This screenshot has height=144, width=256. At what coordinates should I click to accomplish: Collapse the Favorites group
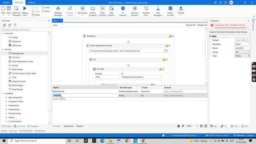coord(3,34)
